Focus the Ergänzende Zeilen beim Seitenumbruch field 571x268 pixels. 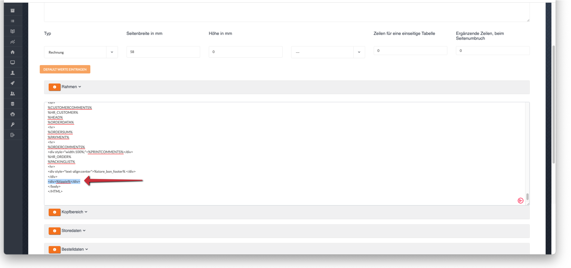pyautogui.click(x=493, y=51)
